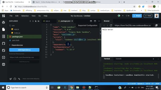Open the File Explorer sidebar icon

point(4,29)
